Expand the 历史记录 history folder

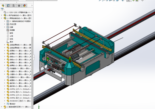pos(4,24)
